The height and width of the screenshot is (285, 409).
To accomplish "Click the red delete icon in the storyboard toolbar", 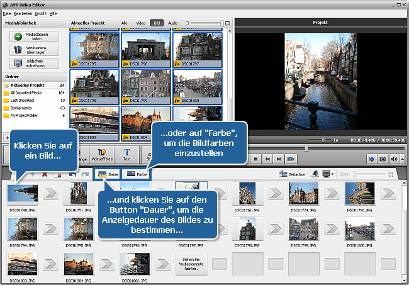I will pyautogui.click(x=45, y=174).
